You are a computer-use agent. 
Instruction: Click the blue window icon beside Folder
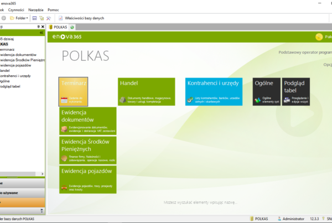pyautogui.click(x=34, y=18)
